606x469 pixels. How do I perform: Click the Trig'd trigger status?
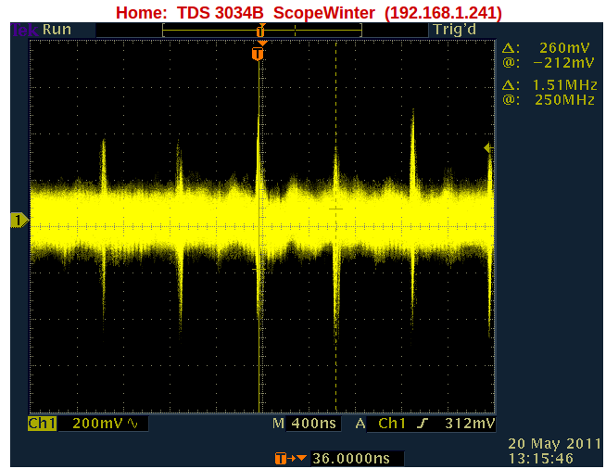(454, 30)
